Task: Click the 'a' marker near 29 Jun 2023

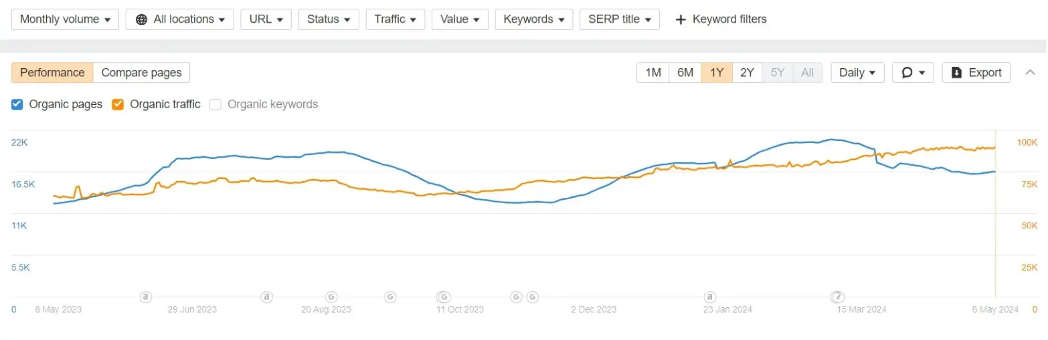Action: 145,297
